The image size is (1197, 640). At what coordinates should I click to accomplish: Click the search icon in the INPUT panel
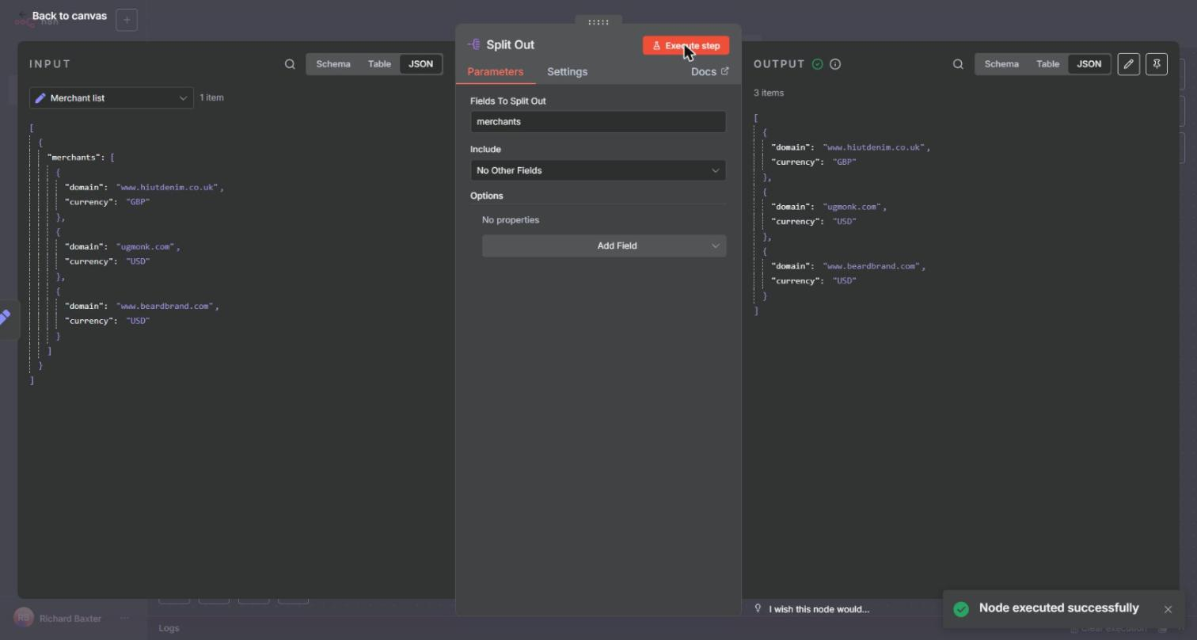coord(290,64)
